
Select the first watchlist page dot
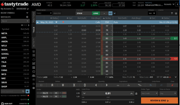(22, 25)
